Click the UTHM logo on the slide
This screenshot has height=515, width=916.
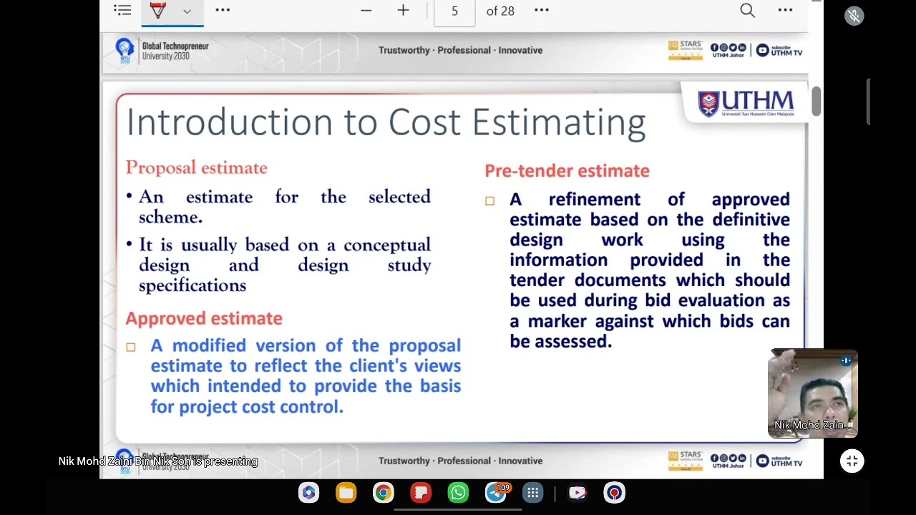[x=746, y=103]
